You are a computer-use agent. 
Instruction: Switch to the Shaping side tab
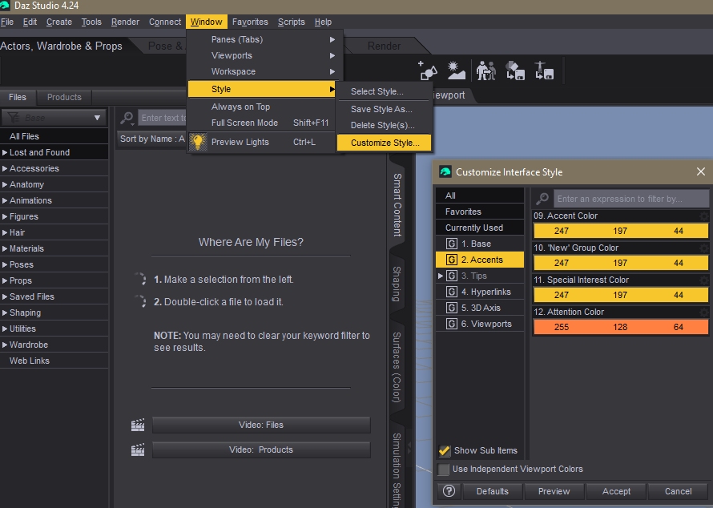click(x=397, y=284)
